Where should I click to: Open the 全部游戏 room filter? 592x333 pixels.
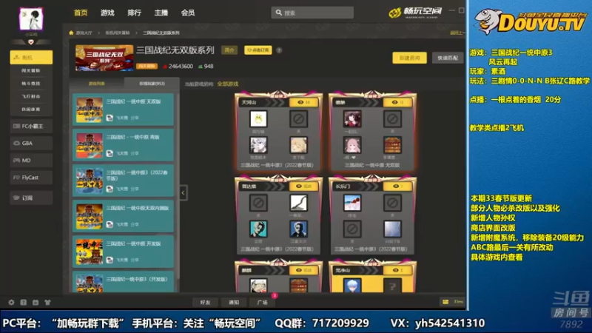[228, 84]
